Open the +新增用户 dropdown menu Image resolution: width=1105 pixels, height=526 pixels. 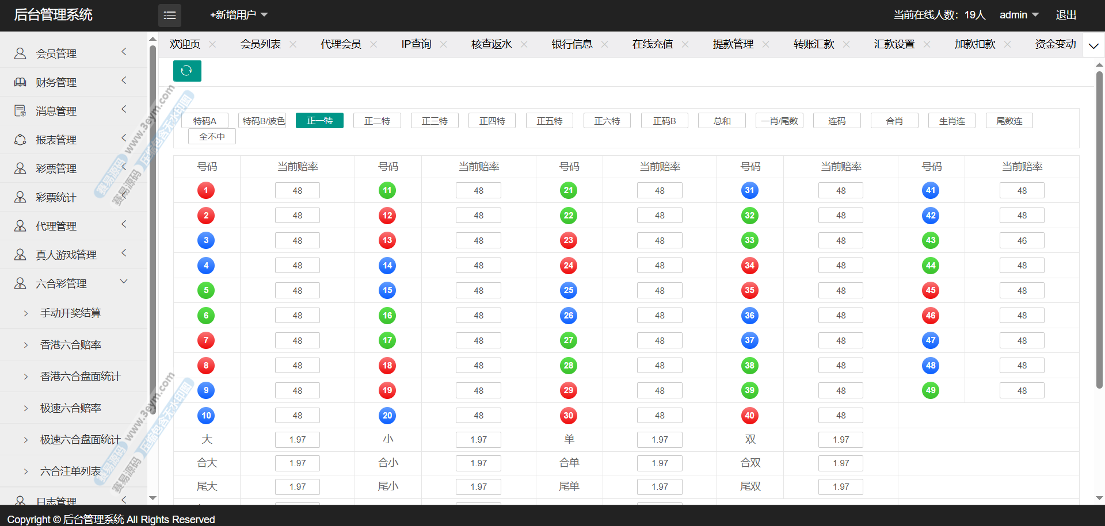(x=239, y=15)
